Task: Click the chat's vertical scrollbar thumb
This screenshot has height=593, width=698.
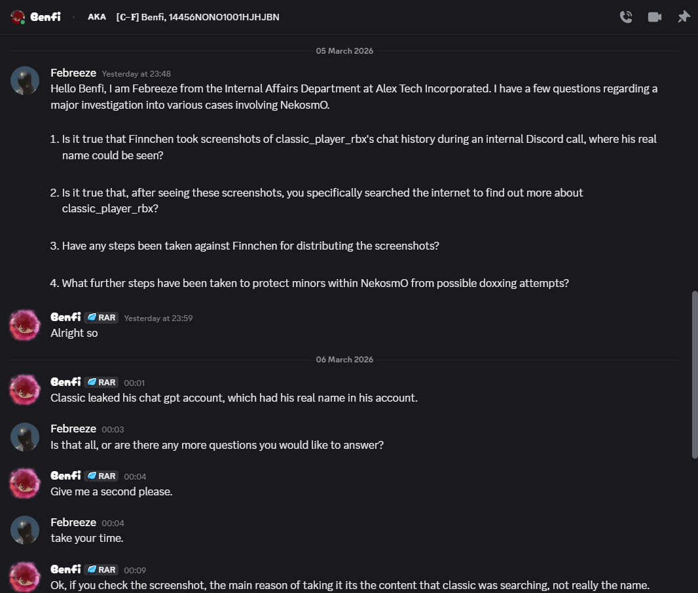Action: click(694, 375)
